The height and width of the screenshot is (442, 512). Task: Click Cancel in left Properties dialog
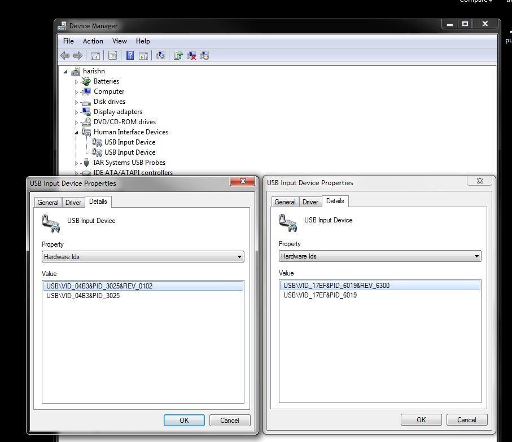230,420
